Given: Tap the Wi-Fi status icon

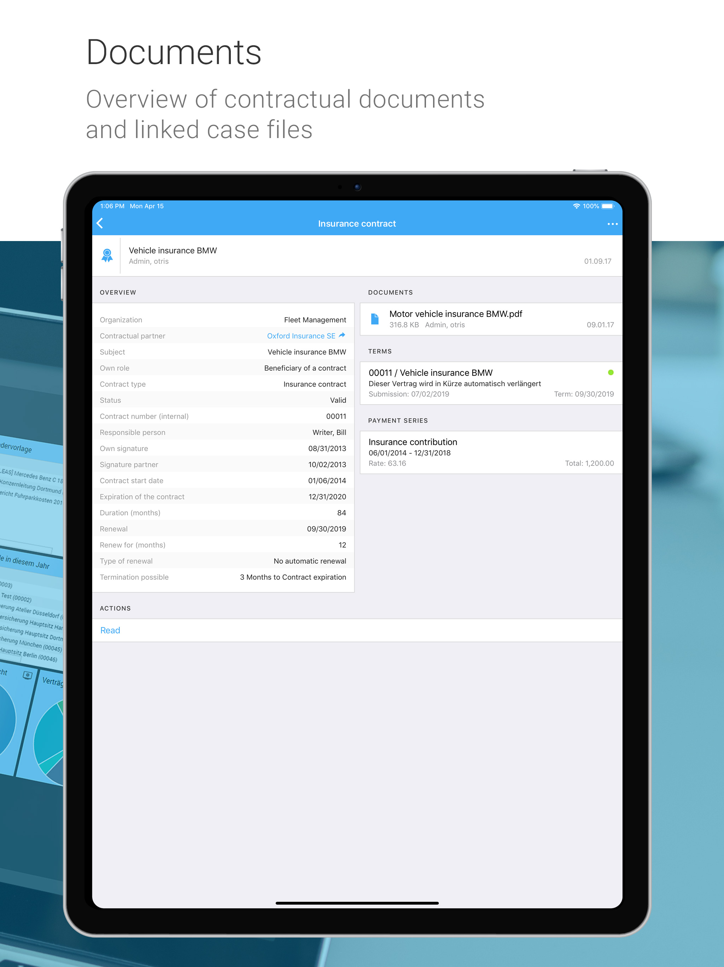Looking at the screenshot, I should click(x=576, y=206).
